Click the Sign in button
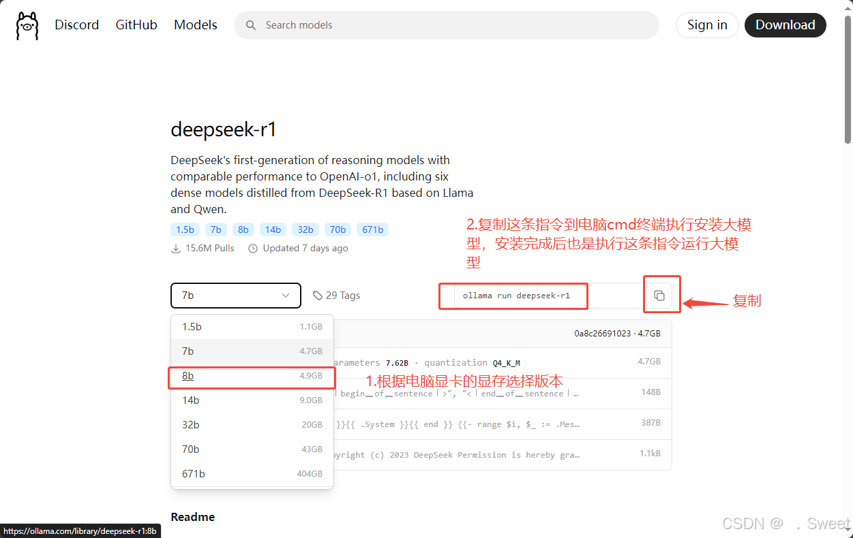 pyautogui.click(x=707, y=25)
